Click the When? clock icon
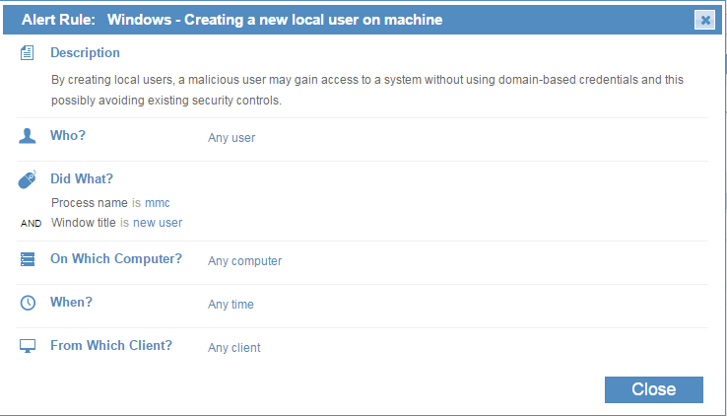The width and height of the screenshot is (727, 416). point(28,303)
